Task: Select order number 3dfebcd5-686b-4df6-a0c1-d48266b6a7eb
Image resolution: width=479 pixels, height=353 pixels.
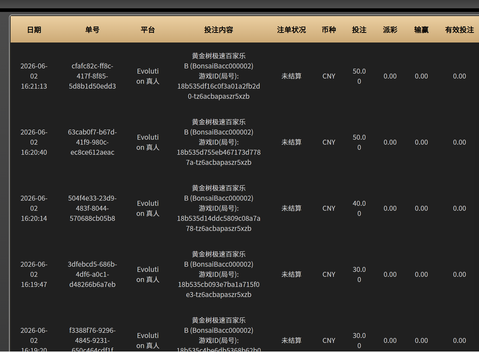Action: click(x=92, y=274)
